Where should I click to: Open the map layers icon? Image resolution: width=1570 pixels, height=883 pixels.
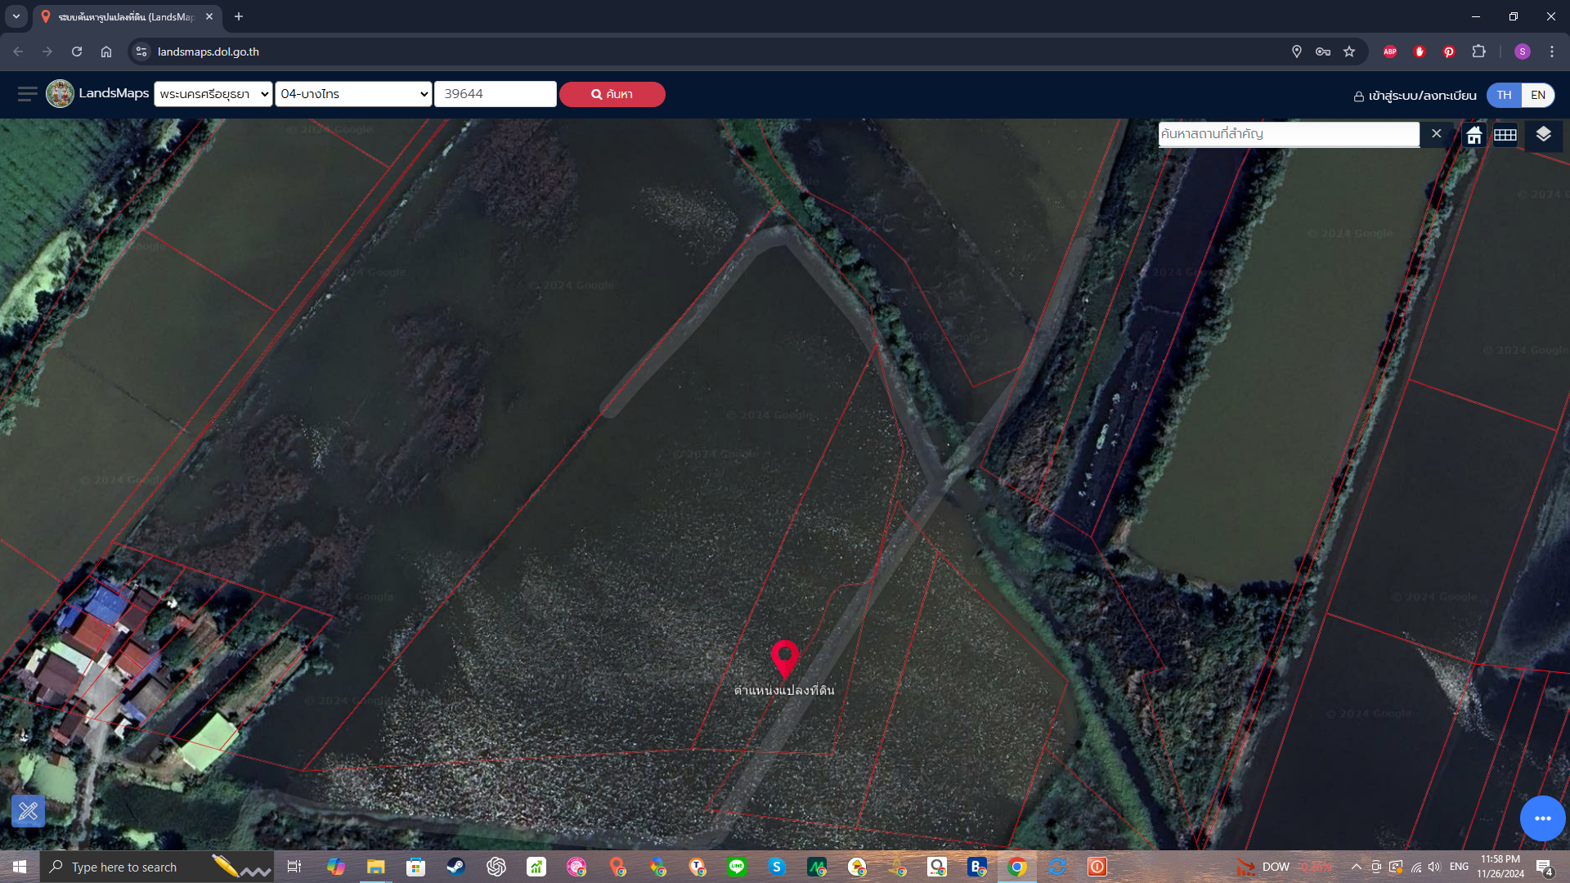coord(1543,134)
